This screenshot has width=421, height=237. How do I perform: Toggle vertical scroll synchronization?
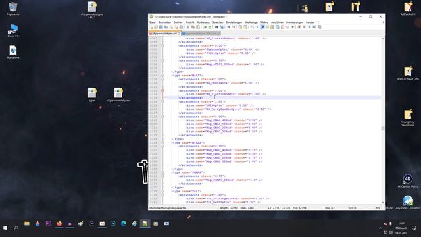pyautogui.click(x=240, y=27)
